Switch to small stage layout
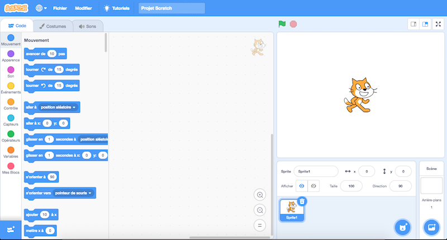The height and width of the screenshot is (240, 447). [414, 24]
